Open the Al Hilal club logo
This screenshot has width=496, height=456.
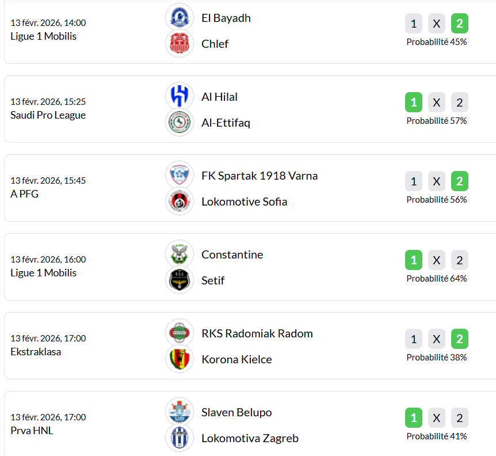[180, 96]
